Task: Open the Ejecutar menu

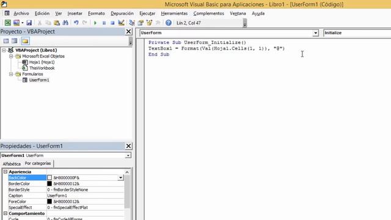Action: click(147, 13)
